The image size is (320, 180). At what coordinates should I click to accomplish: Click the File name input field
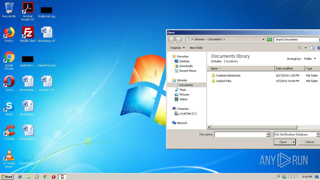(x=240, y=134)
